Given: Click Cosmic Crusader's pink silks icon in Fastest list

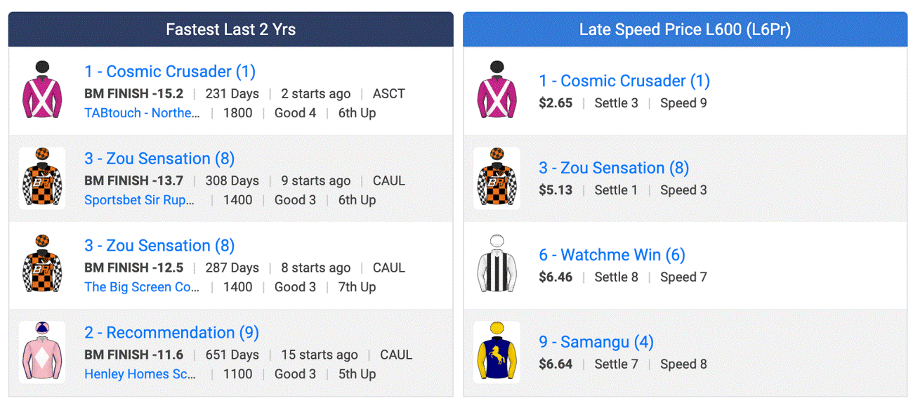Looking at the screenshot, I should (x=42, y=91).
